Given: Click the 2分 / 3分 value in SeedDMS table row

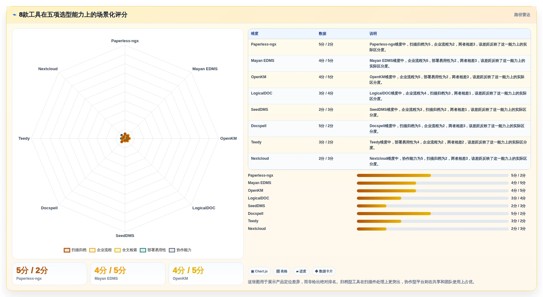Looking at the screenshot, I should (326, 110).
